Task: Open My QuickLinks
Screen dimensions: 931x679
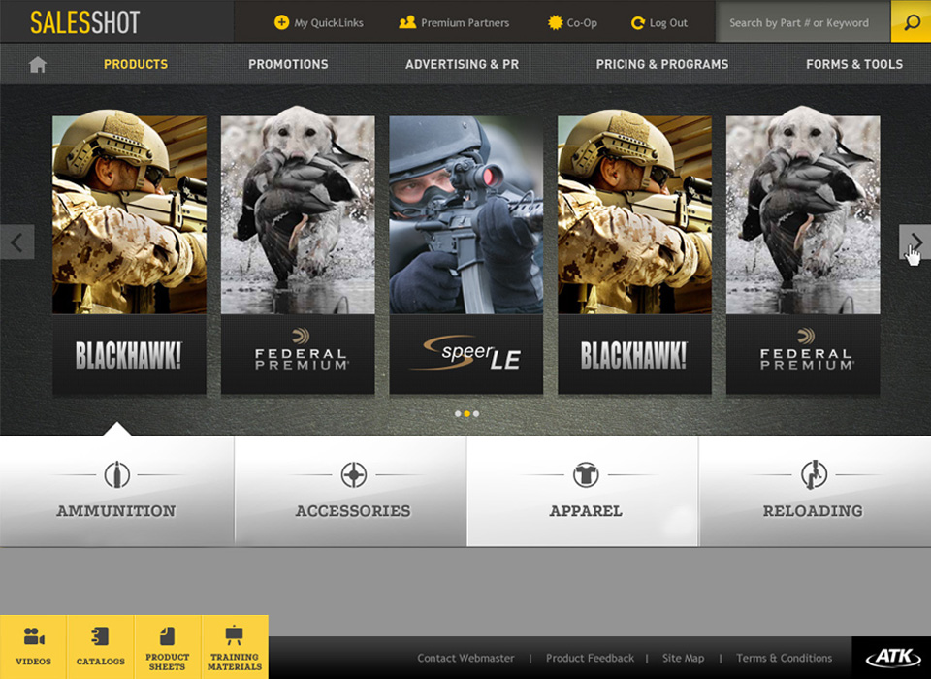Action: point(319,22)
